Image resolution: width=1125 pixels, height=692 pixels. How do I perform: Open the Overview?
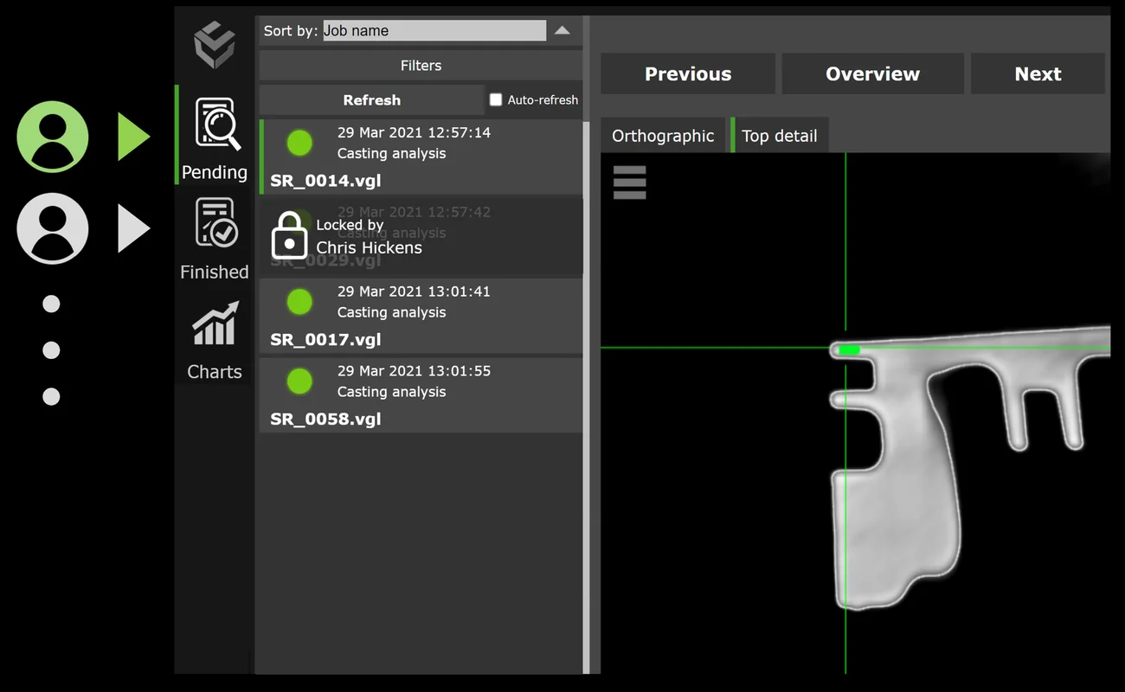click(x=872, y=74)
